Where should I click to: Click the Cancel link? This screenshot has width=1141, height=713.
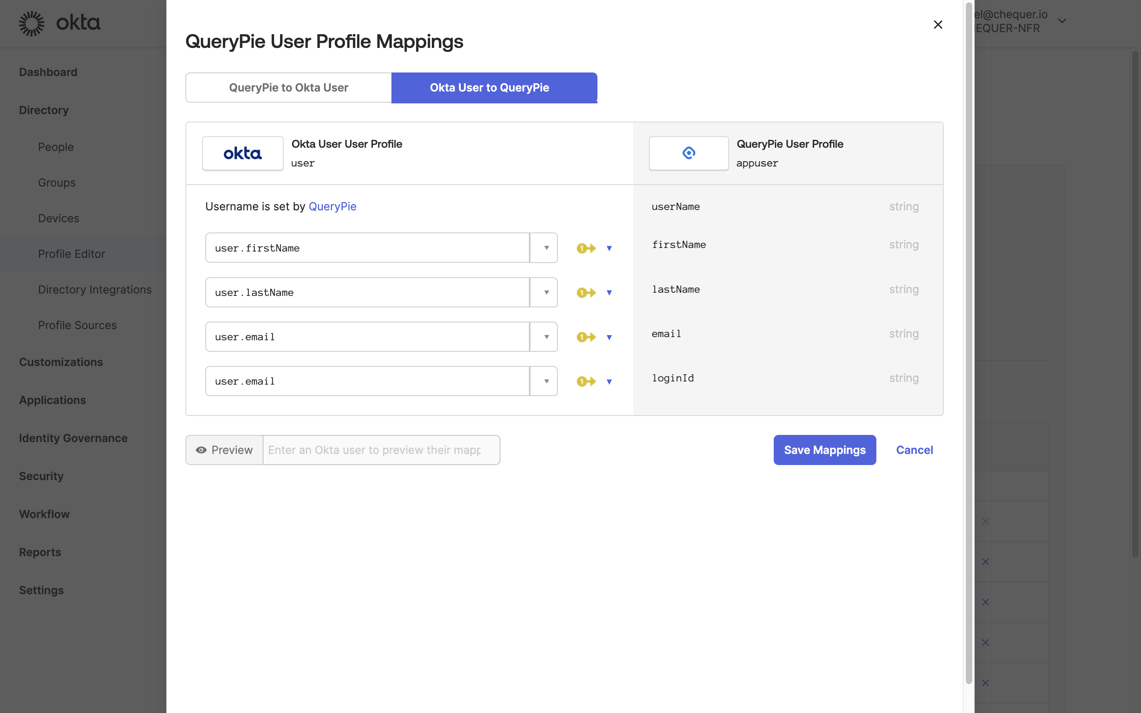914,450
